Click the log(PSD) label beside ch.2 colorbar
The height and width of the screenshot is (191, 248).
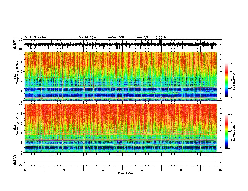click(235, 133)
